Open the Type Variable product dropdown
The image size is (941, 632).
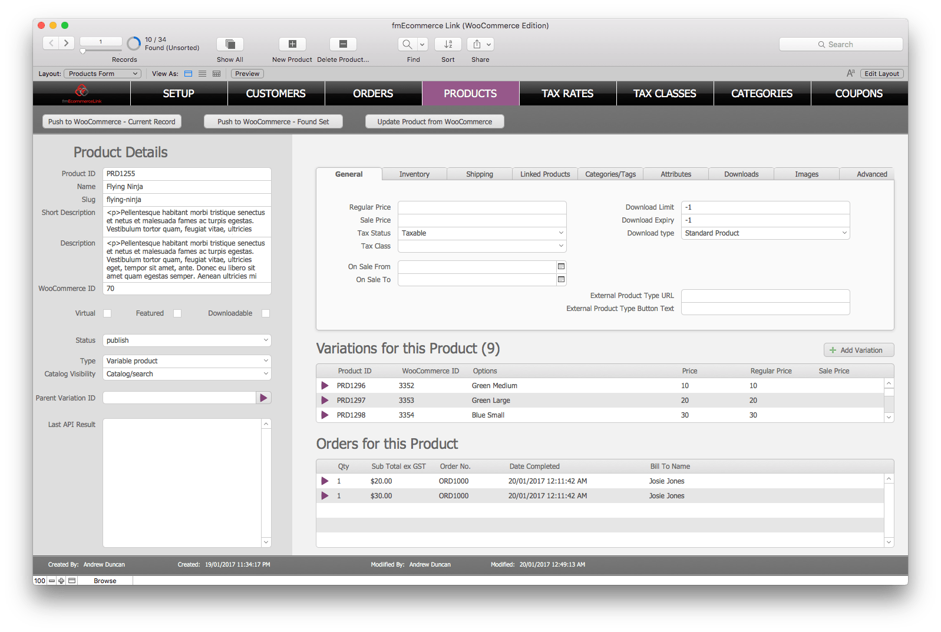[187, 361]
